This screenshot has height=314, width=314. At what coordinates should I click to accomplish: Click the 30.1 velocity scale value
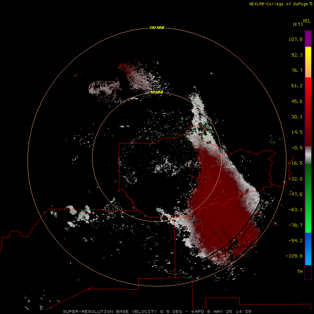tap(297, 117)
